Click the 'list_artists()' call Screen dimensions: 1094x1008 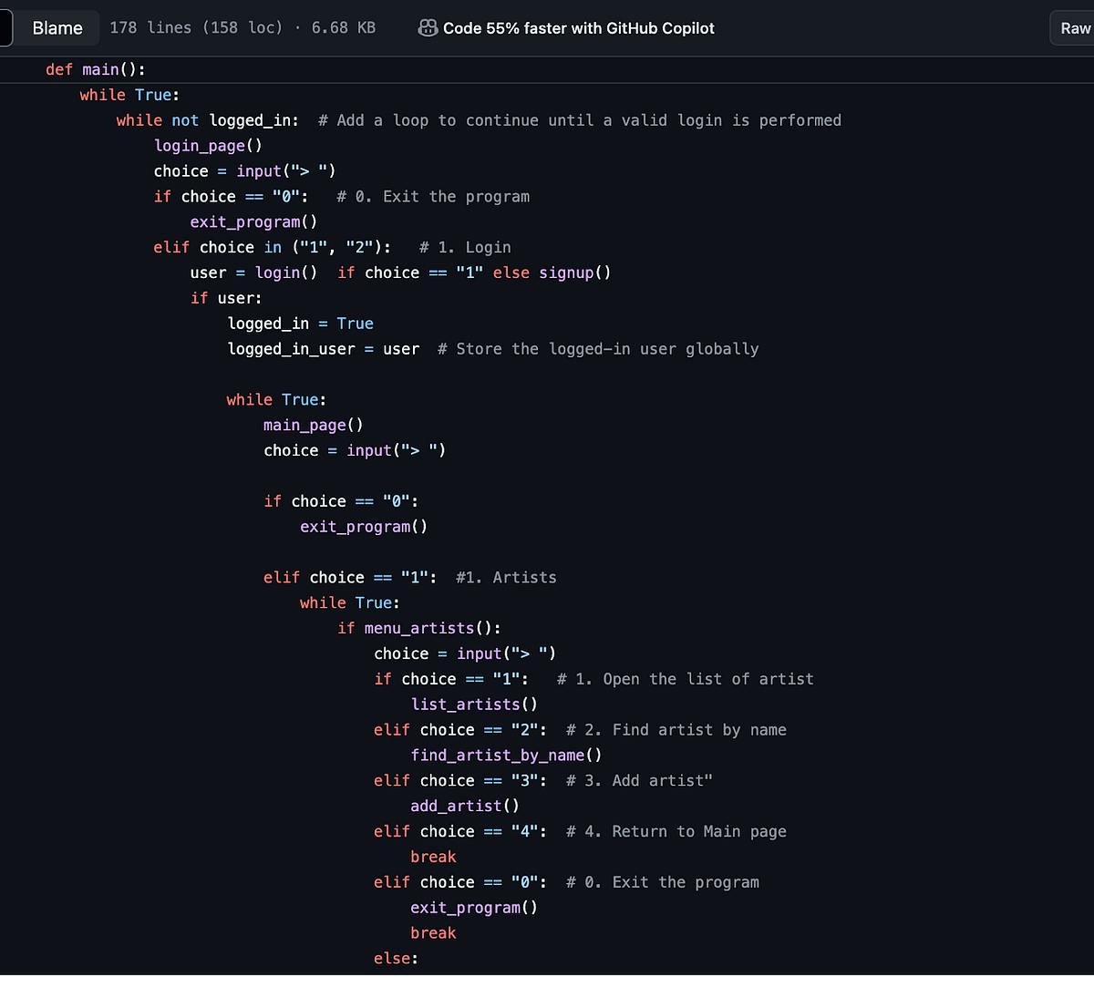click(474, 705)
